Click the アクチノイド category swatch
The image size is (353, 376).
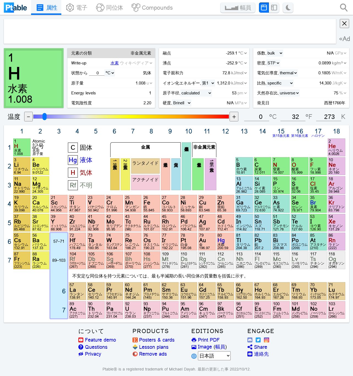coord(145,182)
